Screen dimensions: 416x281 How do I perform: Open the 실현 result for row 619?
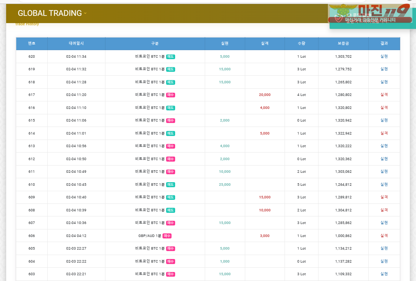384,69
